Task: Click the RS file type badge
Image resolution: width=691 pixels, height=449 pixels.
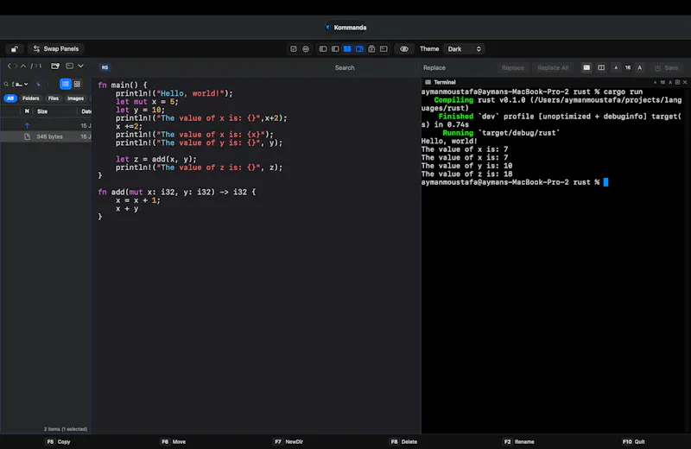Action: pyautogui.click(x=105, y=67)
